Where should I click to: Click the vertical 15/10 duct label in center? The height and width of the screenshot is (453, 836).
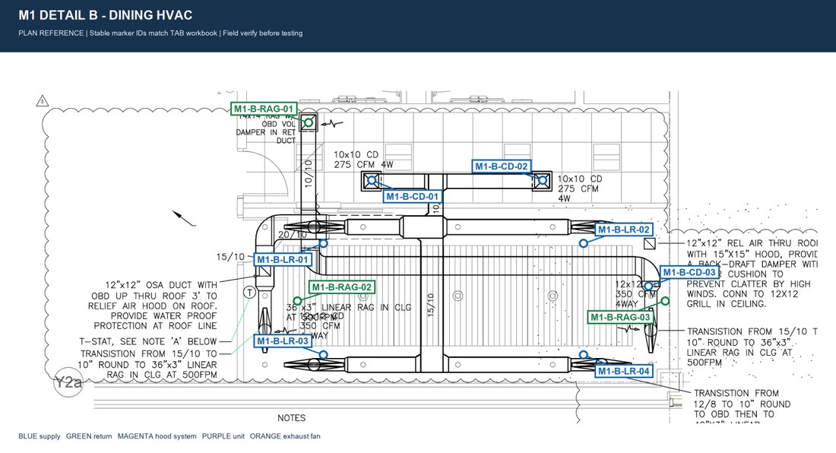431,305
